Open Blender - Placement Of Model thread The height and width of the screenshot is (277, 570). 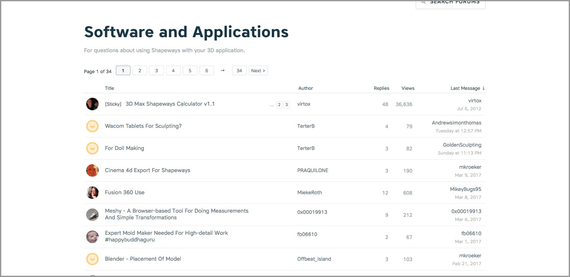point(143,259)
